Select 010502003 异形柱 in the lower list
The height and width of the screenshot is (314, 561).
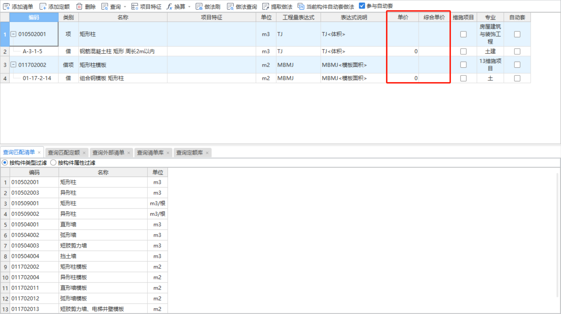pyautogui.click(x=84, y=193)
